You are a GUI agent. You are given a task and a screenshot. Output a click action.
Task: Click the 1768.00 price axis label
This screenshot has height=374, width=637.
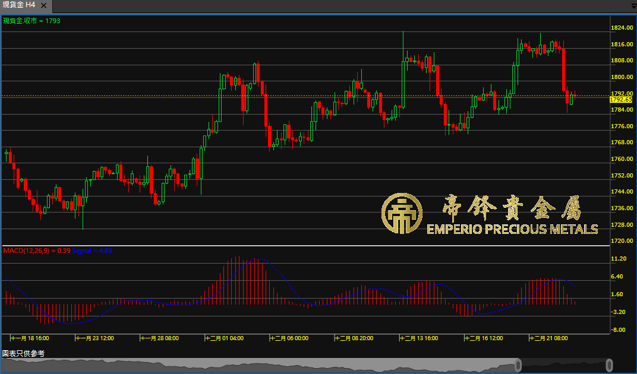pos(622,142)
